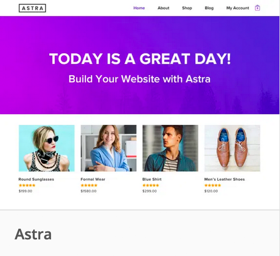Click the Round Sunglasses title link
This screenshot has width=280, height=256.
36,179
